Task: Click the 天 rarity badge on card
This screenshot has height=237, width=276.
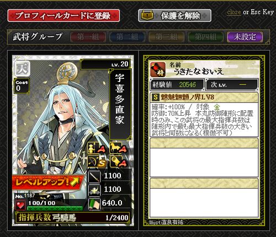Action: pos(22,68)
